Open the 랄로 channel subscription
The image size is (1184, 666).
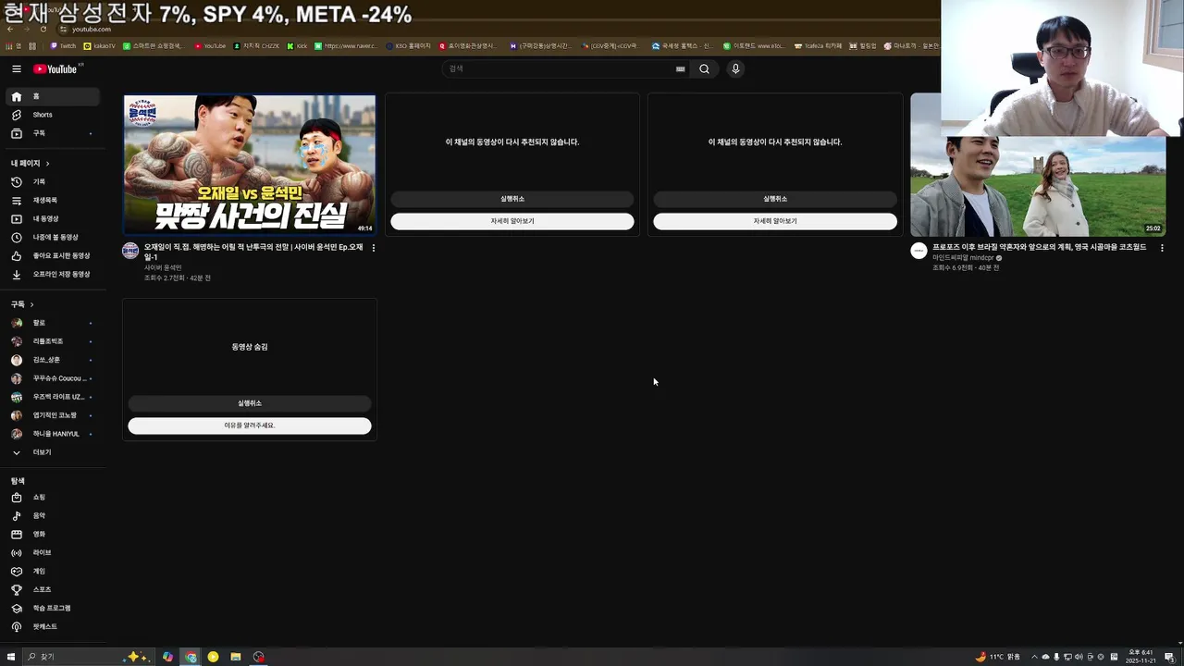(54, 323)
